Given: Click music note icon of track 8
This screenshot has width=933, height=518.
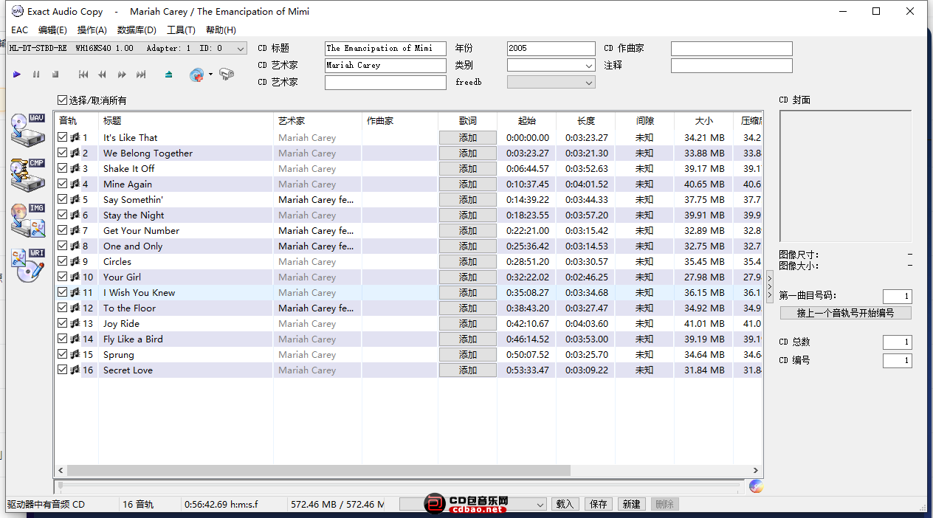Looking at the screenshot, I should pos(75,246).
